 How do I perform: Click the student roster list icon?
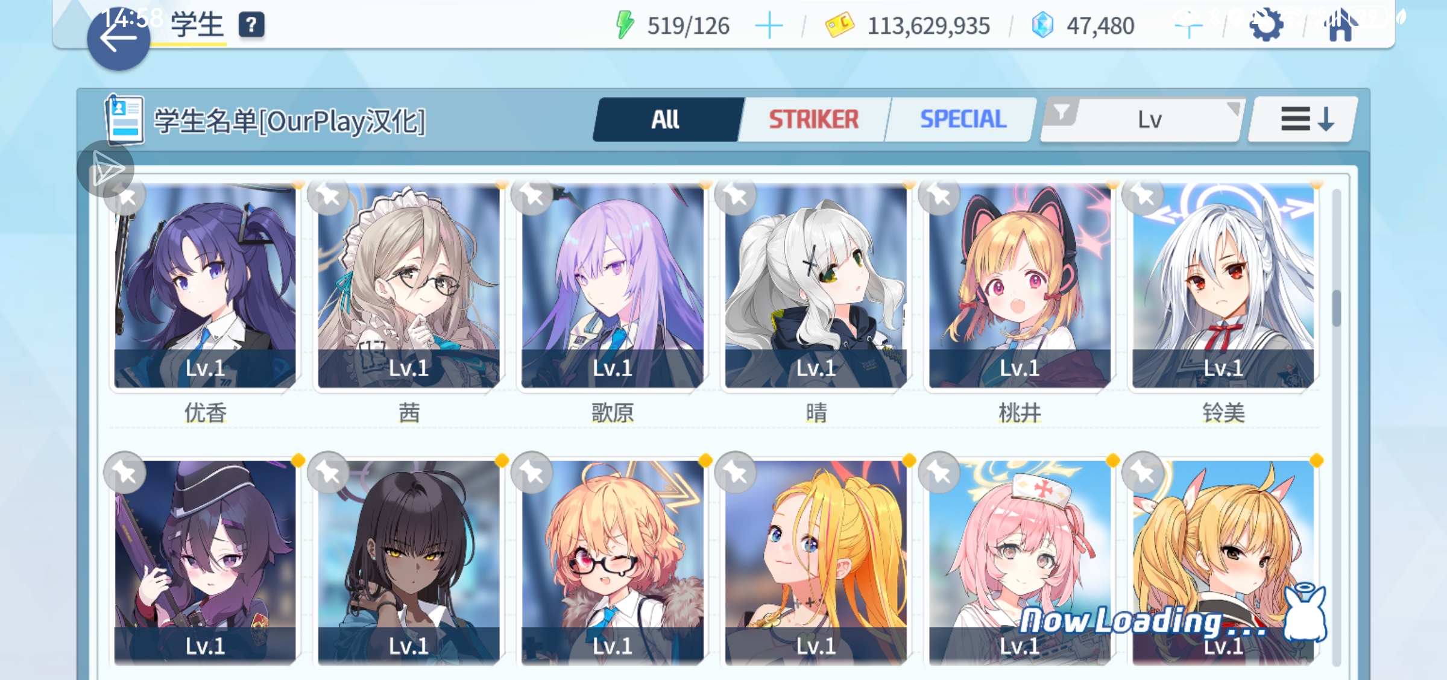pos(124,119)
